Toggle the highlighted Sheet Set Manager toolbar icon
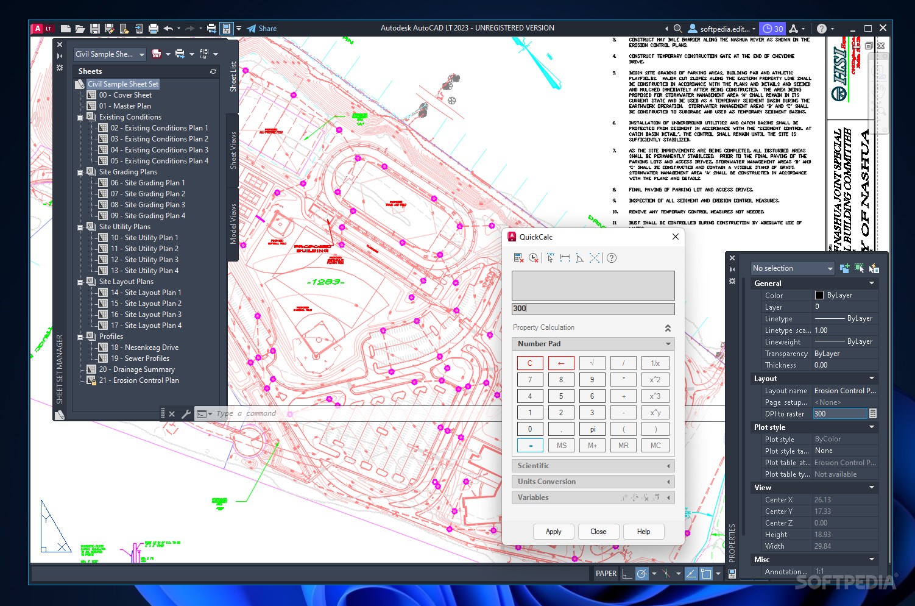 pyautogui.click(x=226, y=28)
